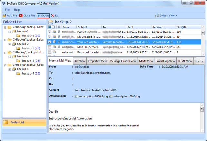This screenshot has height=141, width=207.
Task: Click the Add File toolbar icon
Action: (x=5, y=15)
